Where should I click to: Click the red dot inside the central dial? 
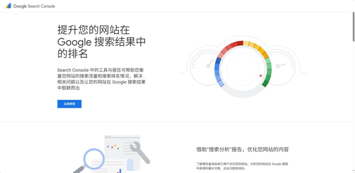261,76
